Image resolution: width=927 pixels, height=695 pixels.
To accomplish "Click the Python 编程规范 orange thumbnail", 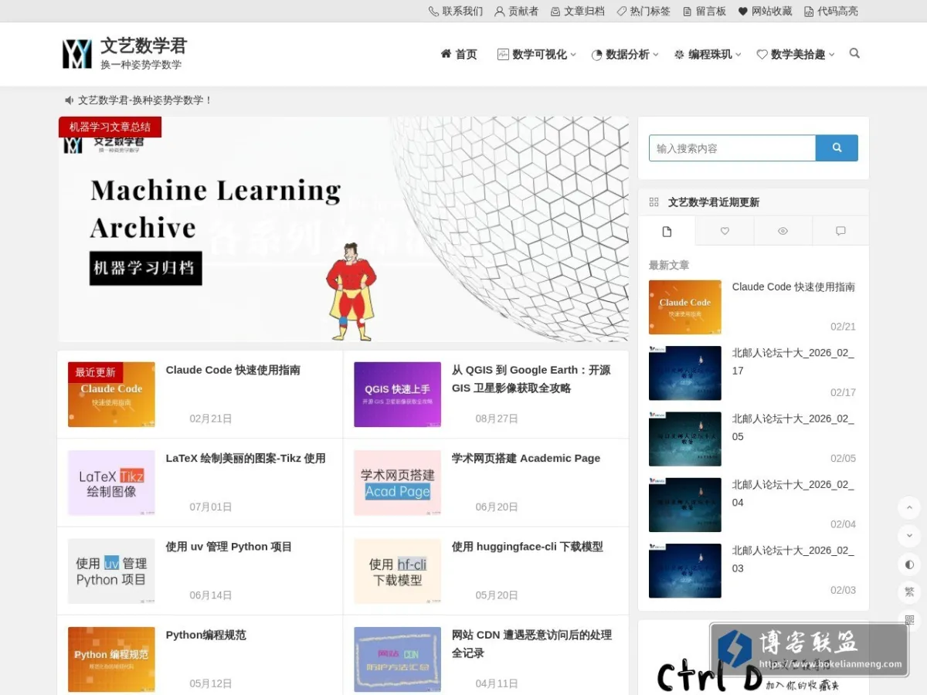I will pyautogui.click(x=111, y=659).
